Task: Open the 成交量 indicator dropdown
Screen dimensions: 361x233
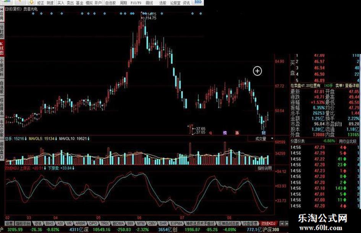Action: coord(261,138)
